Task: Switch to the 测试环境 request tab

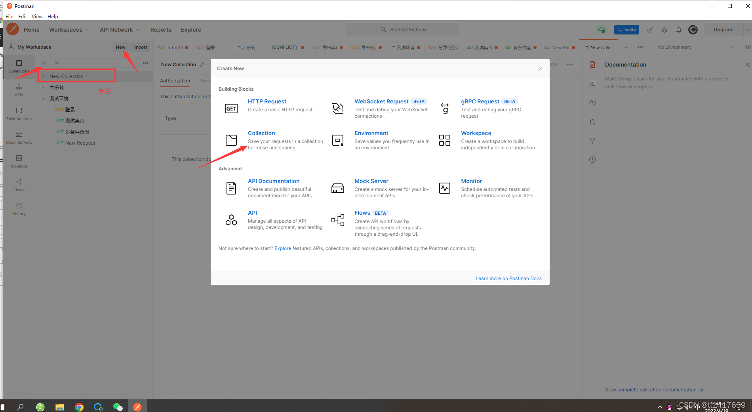Action: pos(405,47)
